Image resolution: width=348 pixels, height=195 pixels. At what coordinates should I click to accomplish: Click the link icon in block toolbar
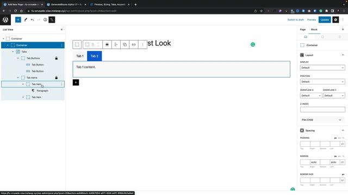(x=134, y=44)
